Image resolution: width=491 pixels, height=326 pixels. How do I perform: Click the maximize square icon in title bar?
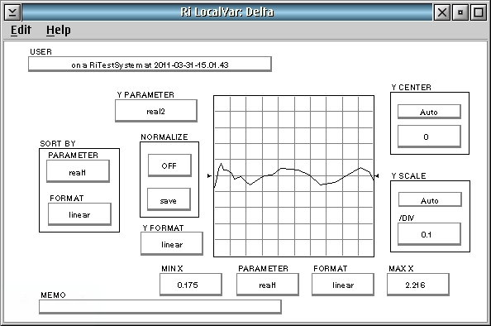tap(479, 12)
